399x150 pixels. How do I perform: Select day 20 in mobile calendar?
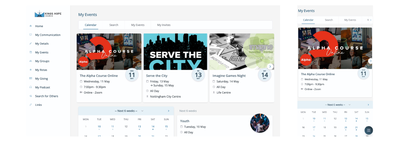pos(345,128)
